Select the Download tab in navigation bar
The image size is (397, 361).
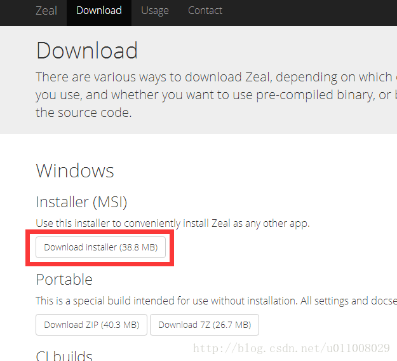click(x=99, y=11)
